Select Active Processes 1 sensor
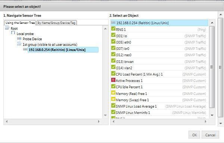This screenshot has width=224, height=143. [159, 80]
